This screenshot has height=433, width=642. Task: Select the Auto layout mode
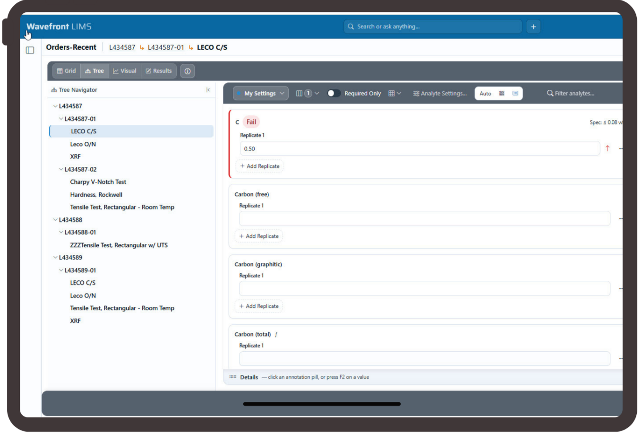point(485,93)
